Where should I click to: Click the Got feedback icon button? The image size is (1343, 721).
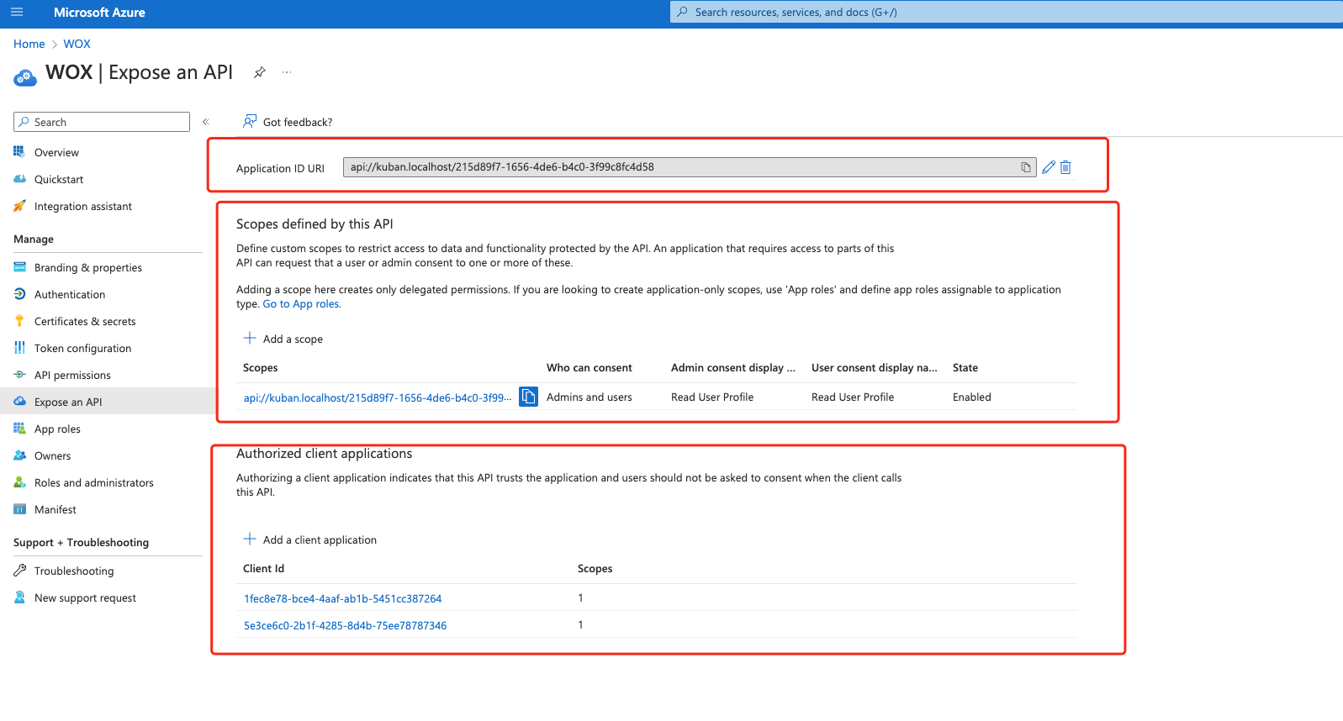(x=250, y=122)
